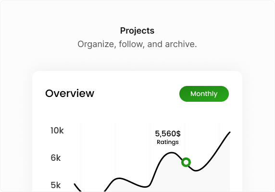275x192 pixels.
Task: Select the 5k y-axis label
Action: click(x=56, y=185)
